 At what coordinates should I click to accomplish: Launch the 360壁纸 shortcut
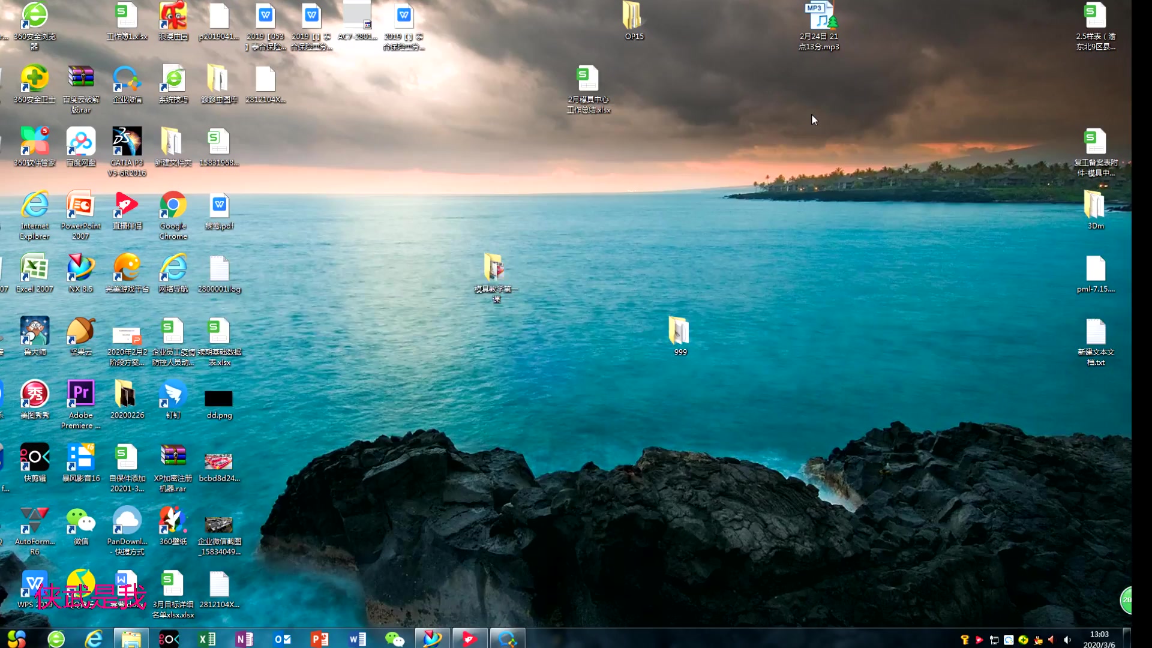point(173,526)
